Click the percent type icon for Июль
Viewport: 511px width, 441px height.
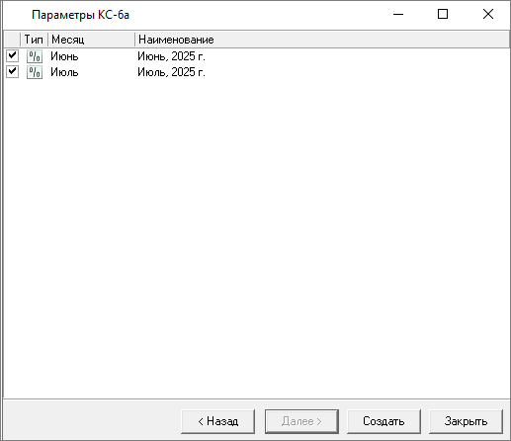35,72
